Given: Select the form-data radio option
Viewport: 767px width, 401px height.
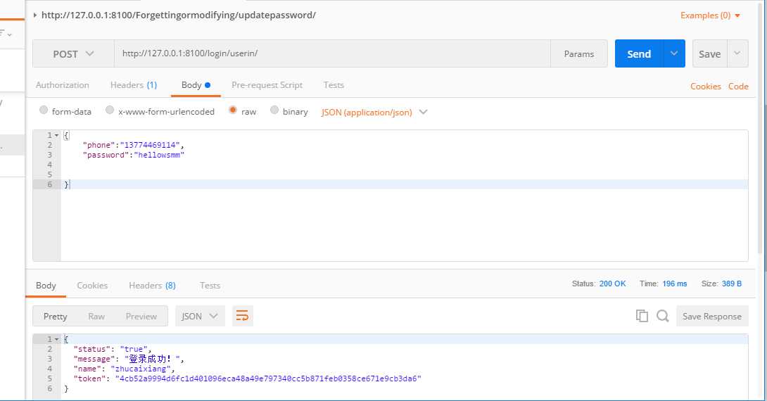Looking at the screenshot, I should point(44,110).
